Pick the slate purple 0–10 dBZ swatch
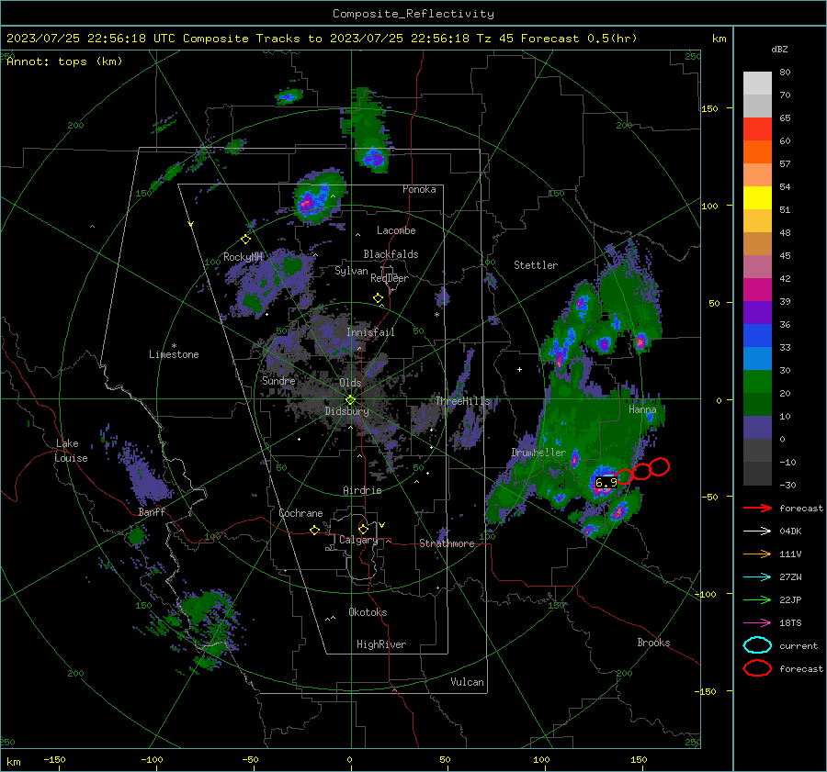 click(757, 428)
